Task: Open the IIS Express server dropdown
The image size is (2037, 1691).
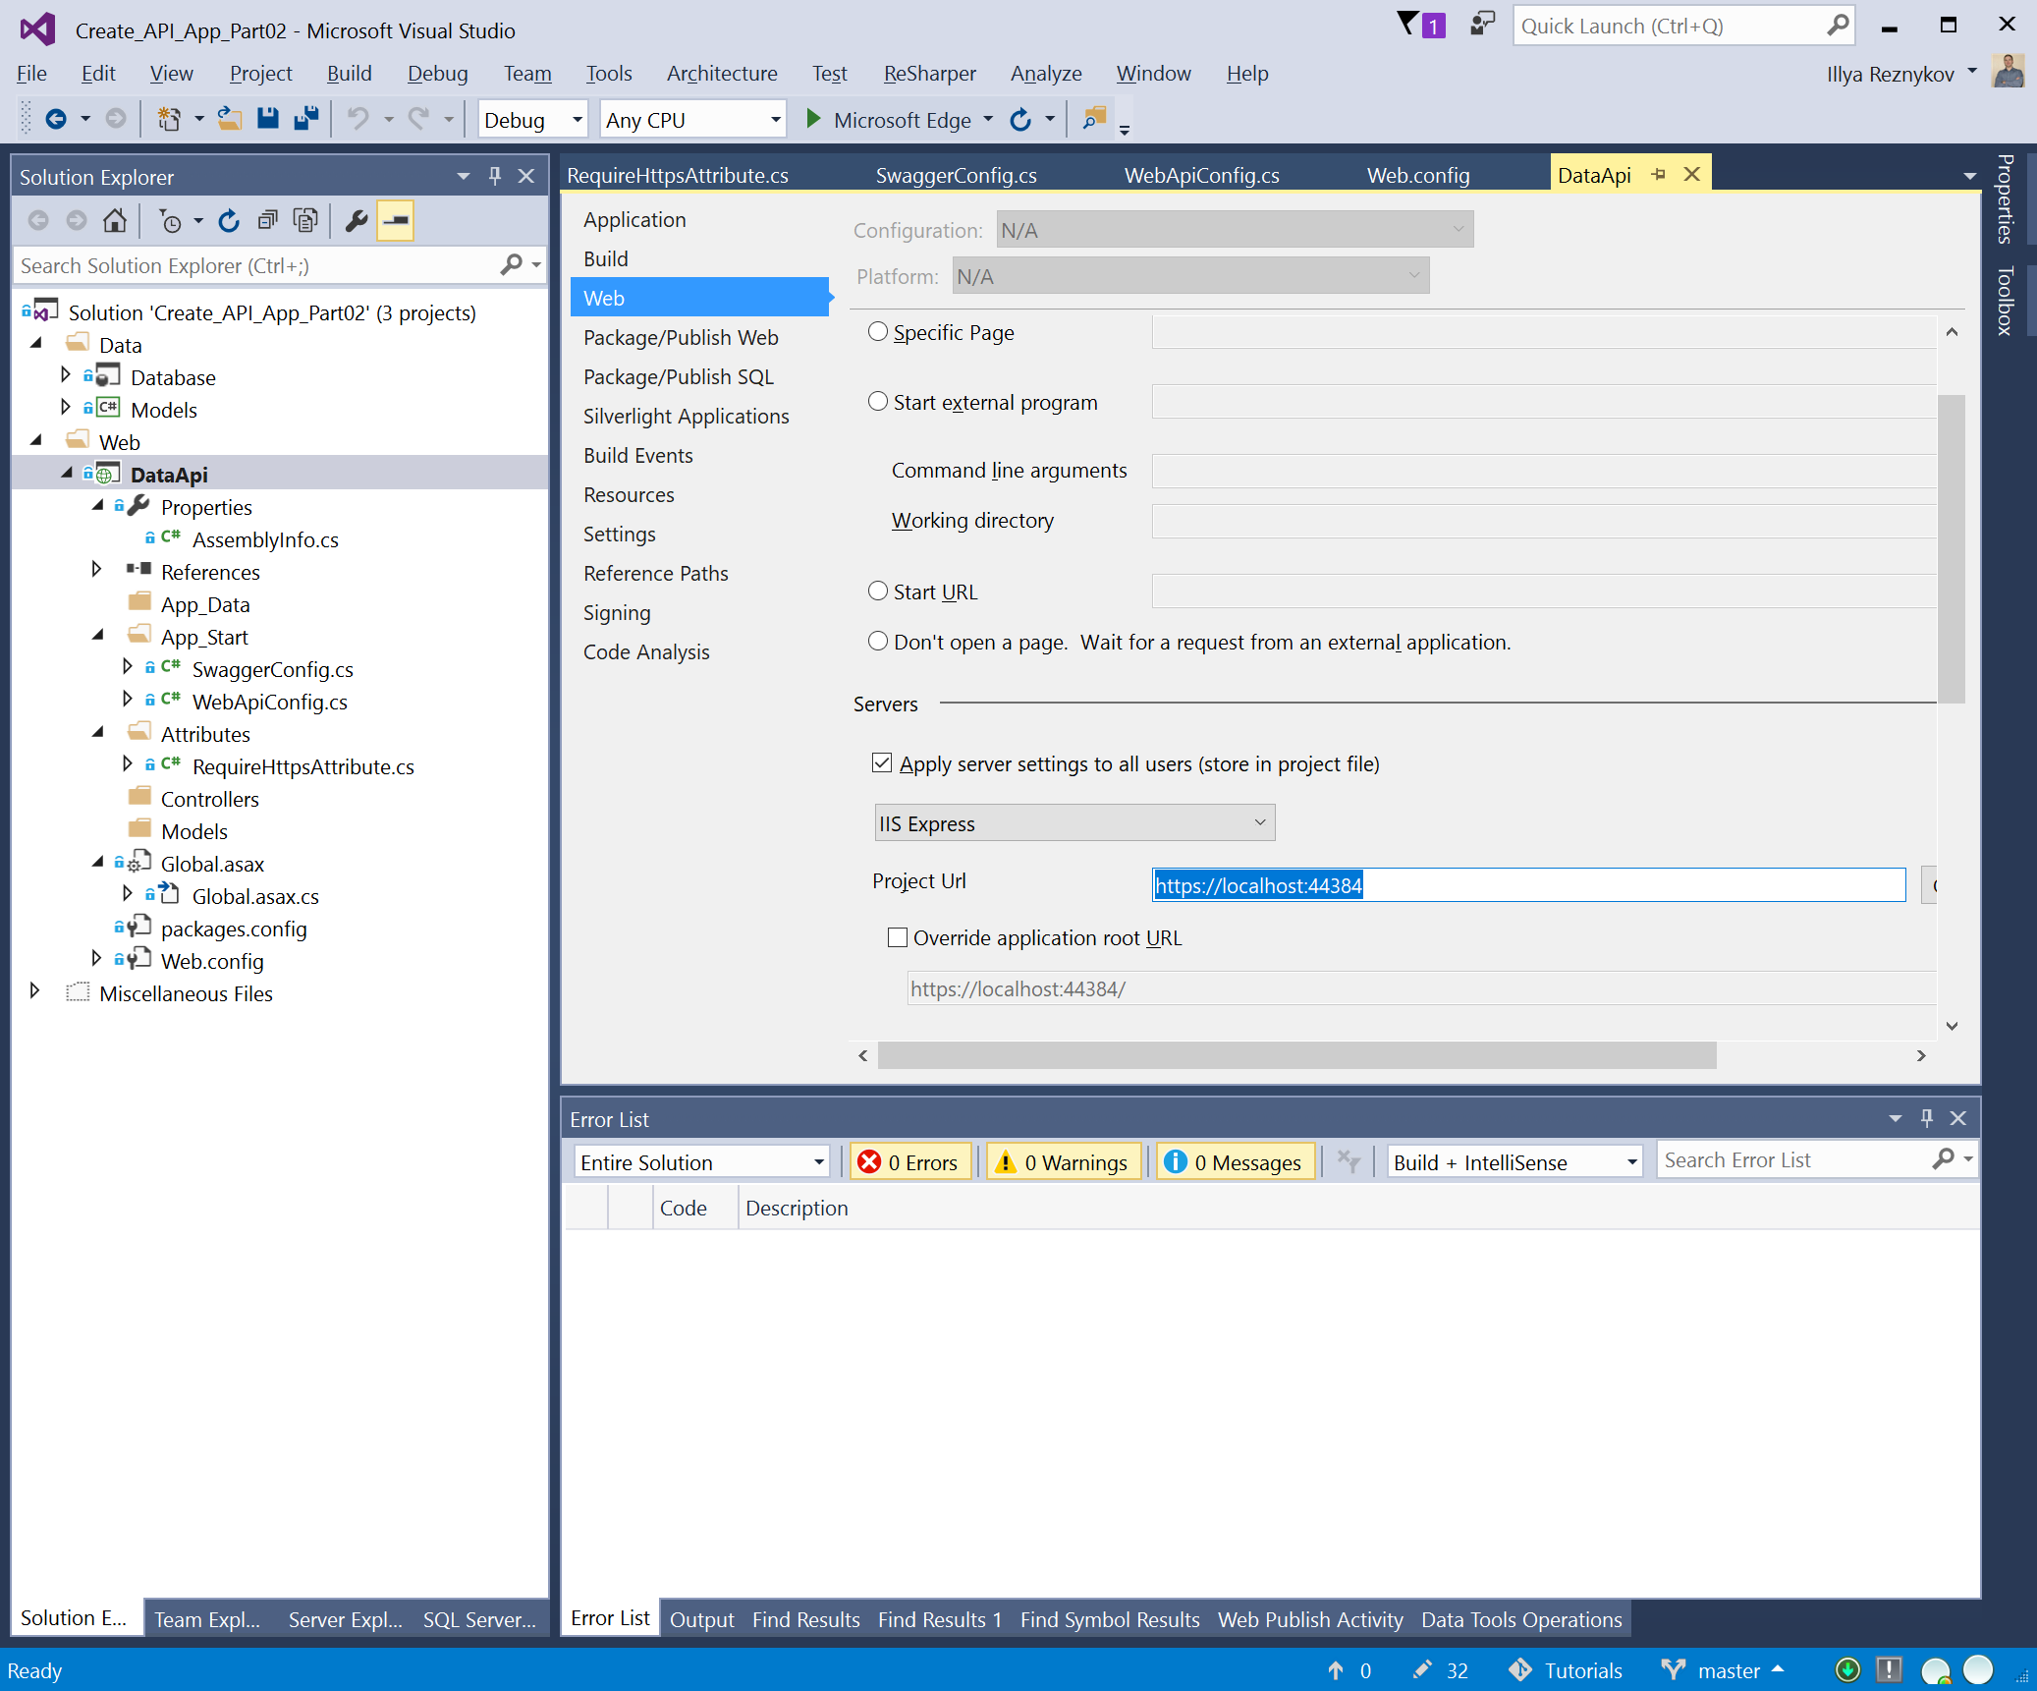Action: tap(1074, 823)
